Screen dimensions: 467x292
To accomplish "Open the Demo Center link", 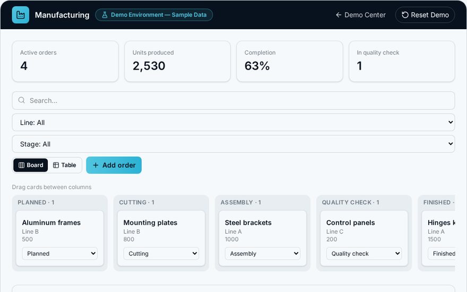I will (x=361, y=15).
